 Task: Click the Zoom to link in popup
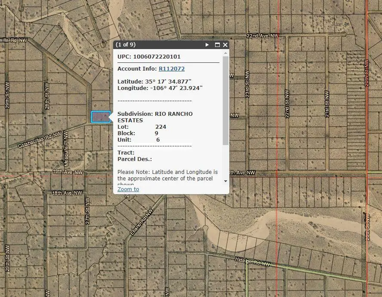tap(128, 189)
